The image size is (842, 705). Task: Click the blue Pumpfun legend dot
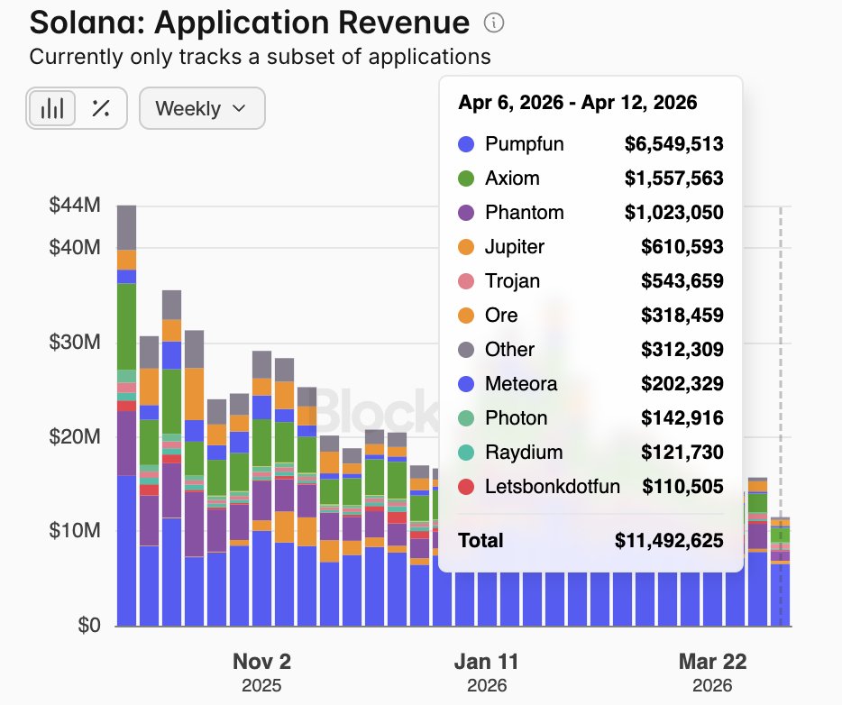tap(466, 144)
